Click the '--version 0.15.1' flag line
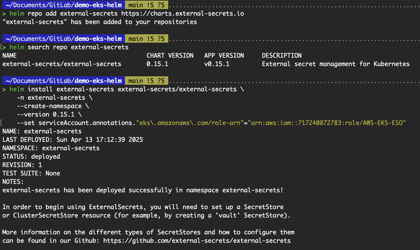Viewport: 420px width, 250px height. click(x=49, y=114)
